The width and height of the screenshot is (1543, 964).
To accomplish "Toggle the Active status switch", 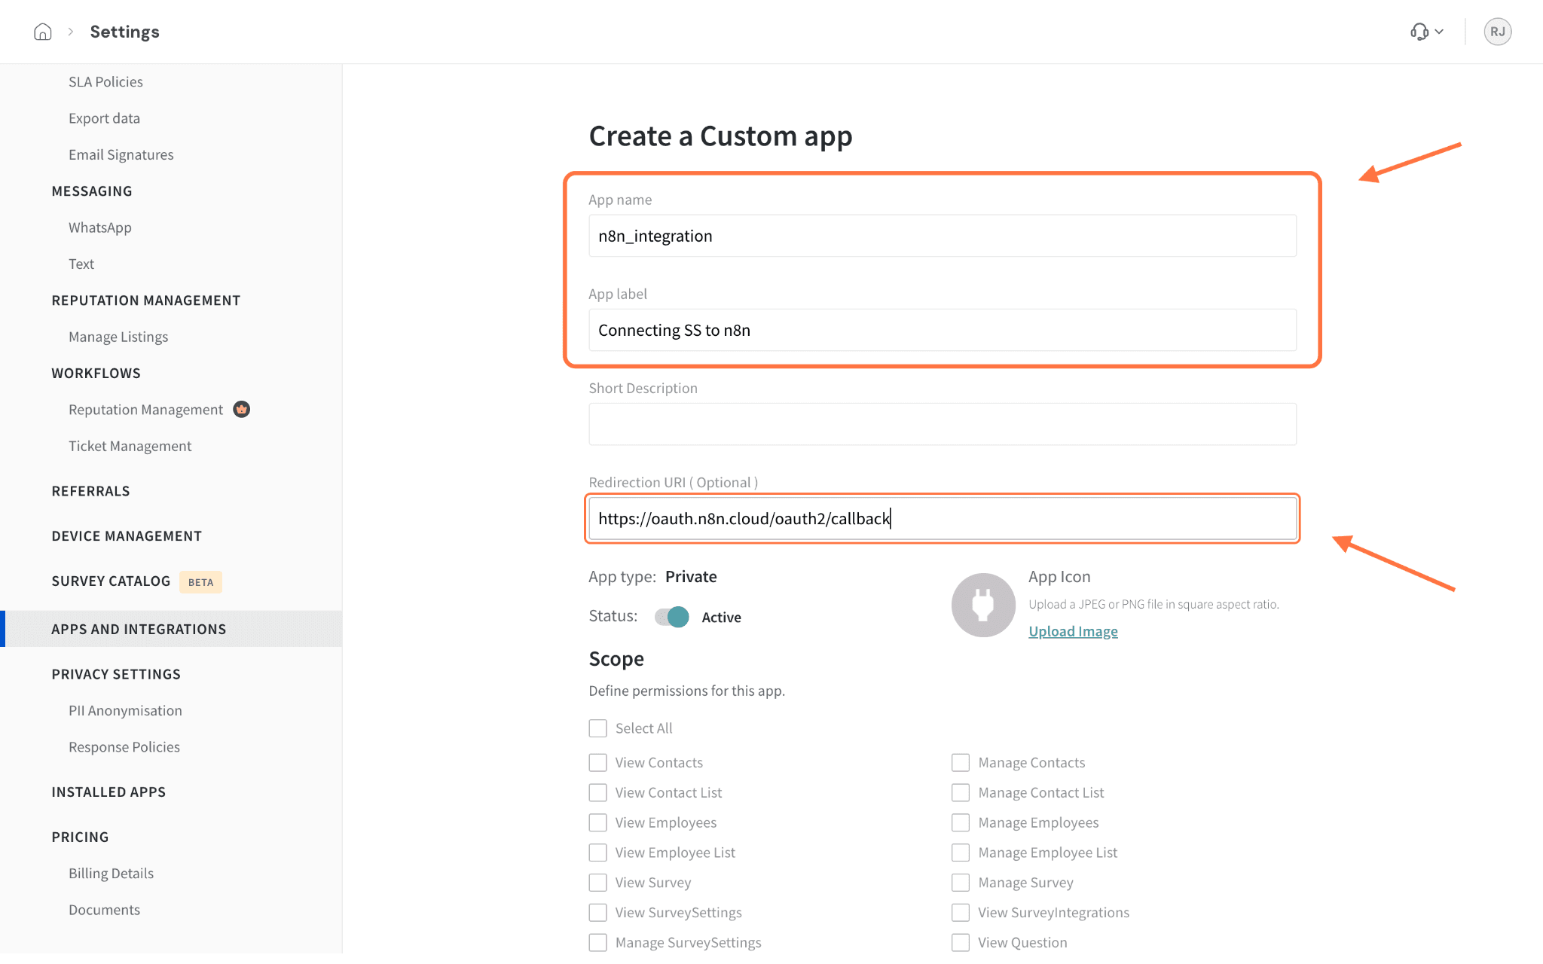I will (x=671, y=617).
